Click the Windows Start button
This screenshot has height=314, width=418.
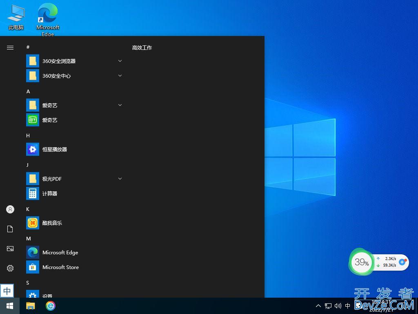(10, 306)
